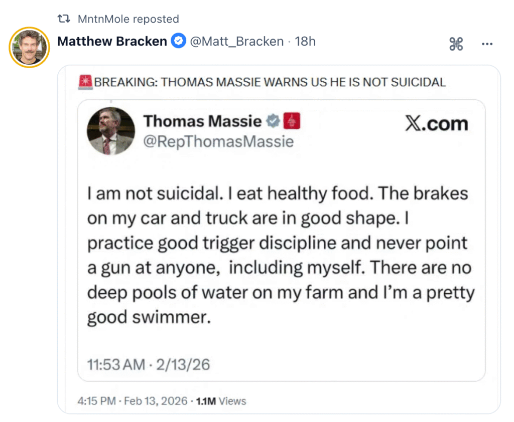The image size is (514, 422).
Task: Click the repost arrows icon
Action: (64, 20)
